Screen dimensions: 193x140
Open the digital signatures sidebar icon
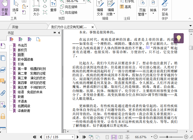coord(3,104)
